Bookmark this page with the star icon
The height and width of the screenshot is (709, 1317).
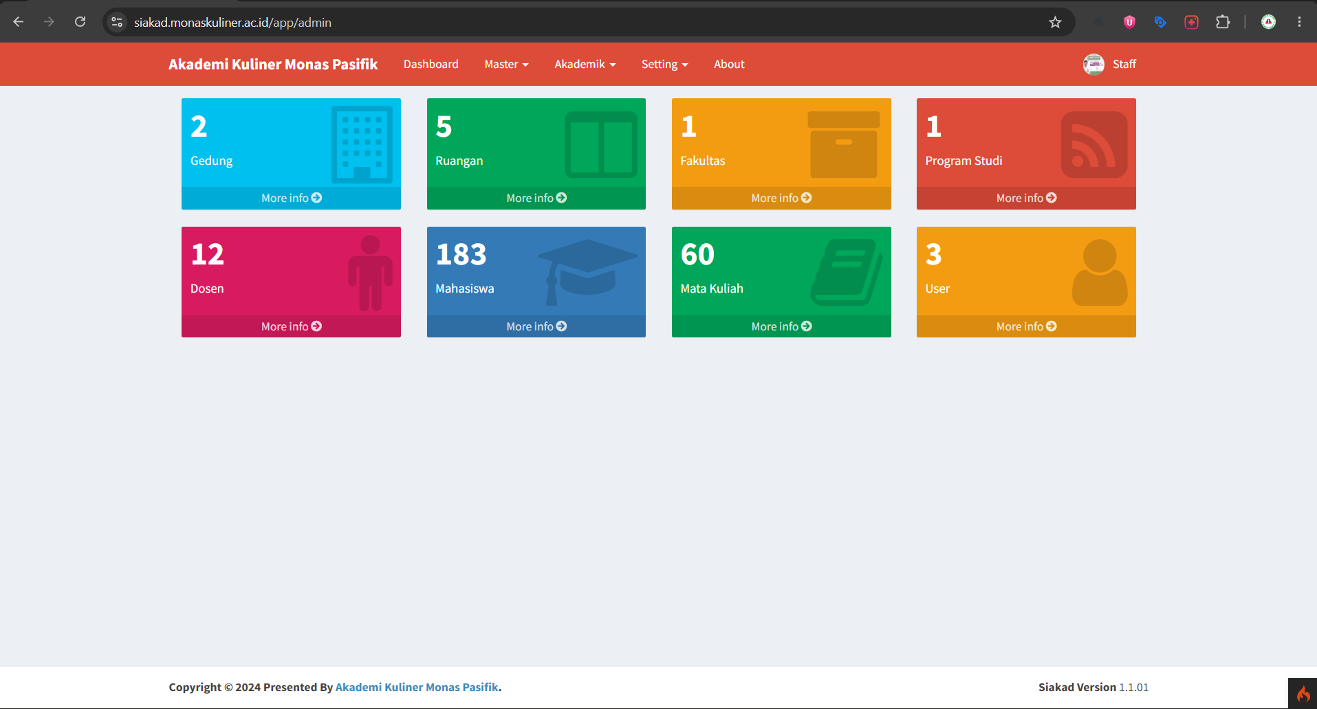tap(1055, 22)
